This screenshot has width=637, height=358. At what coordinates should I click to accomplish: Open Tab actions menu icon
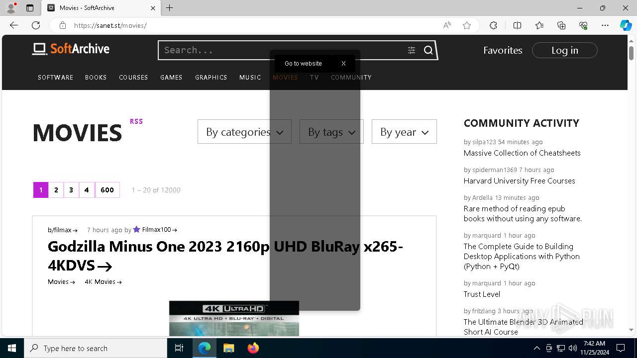30,8
